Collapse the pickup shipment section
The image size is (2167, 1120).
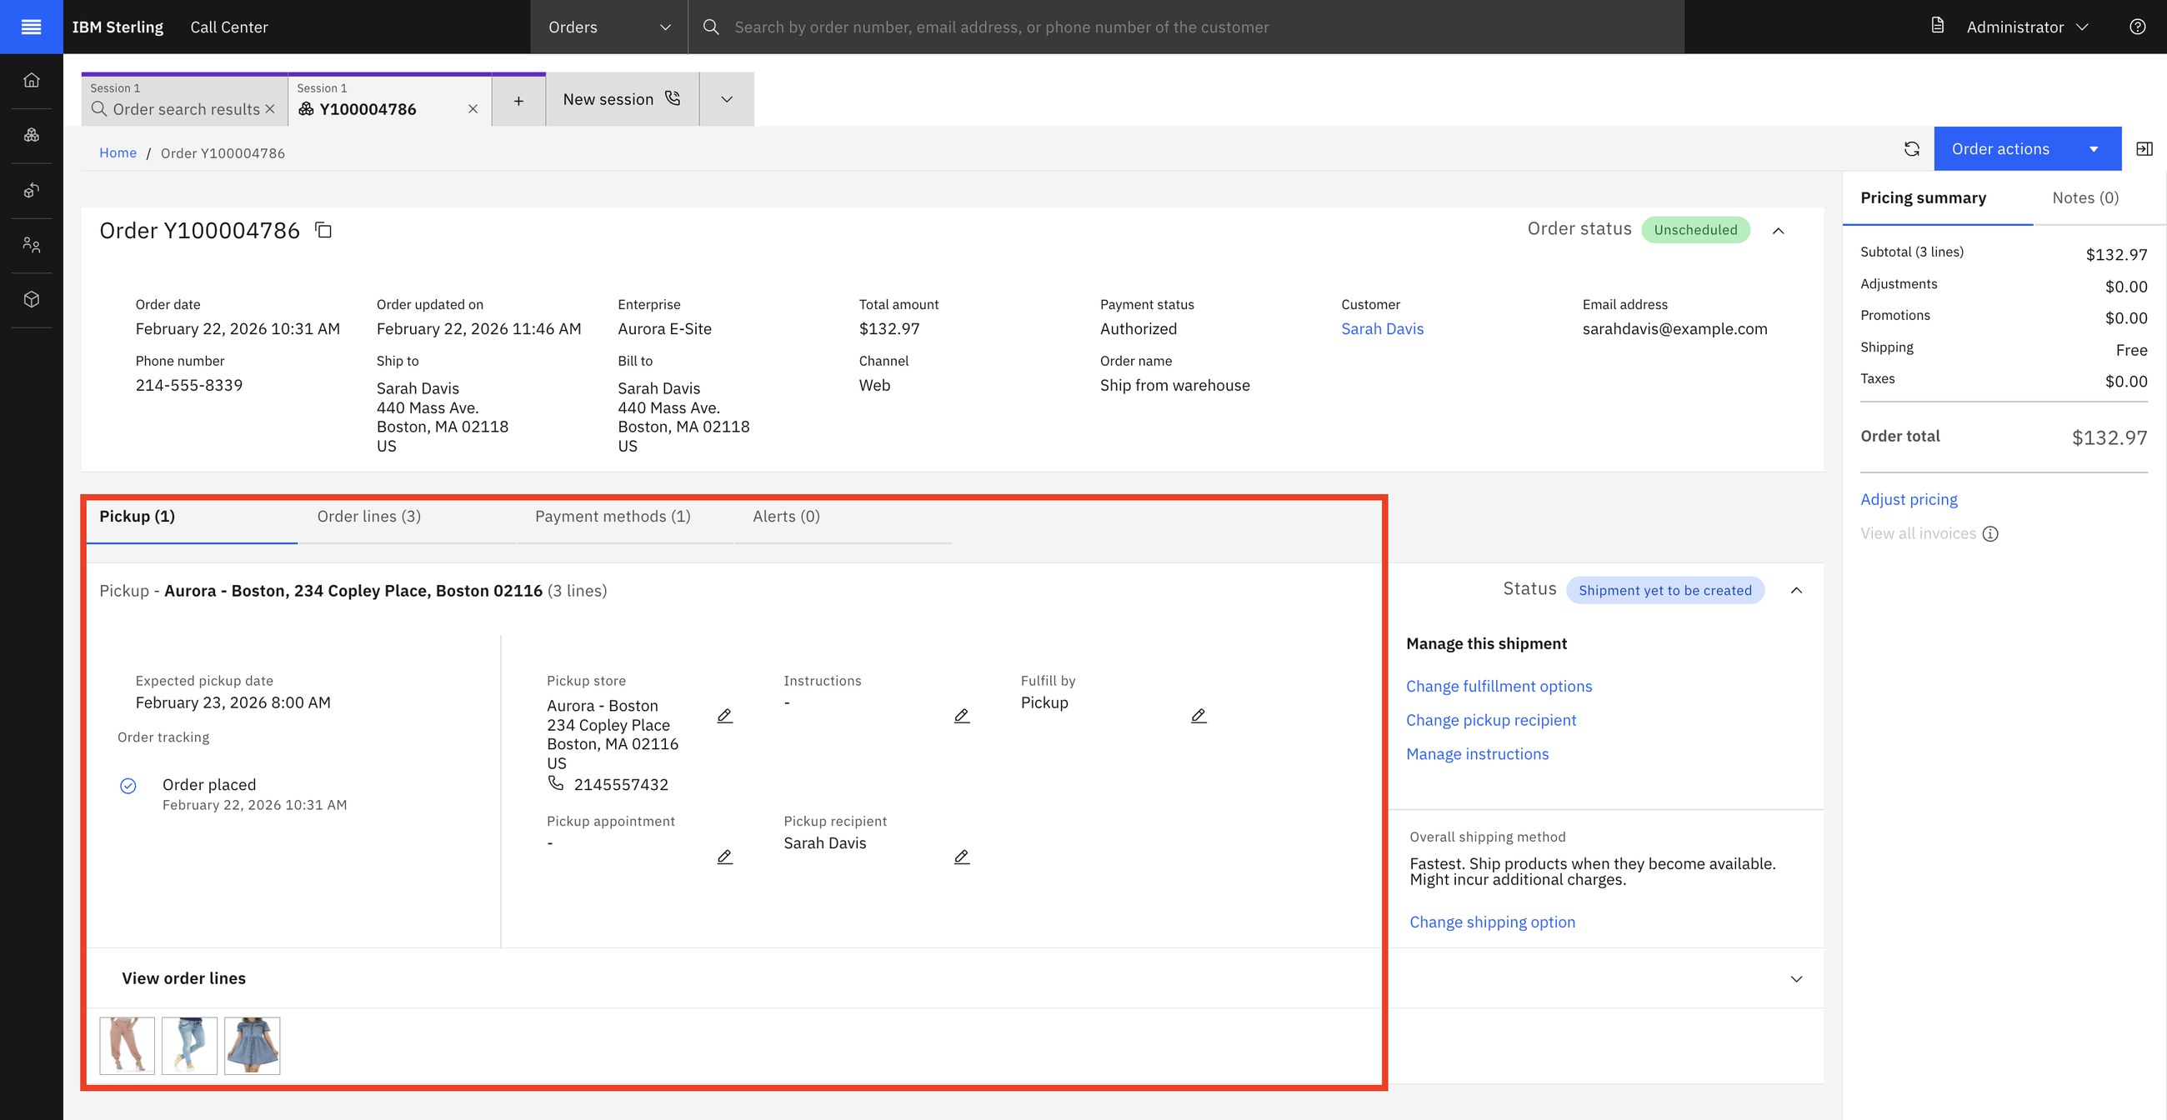point(1796,590)
